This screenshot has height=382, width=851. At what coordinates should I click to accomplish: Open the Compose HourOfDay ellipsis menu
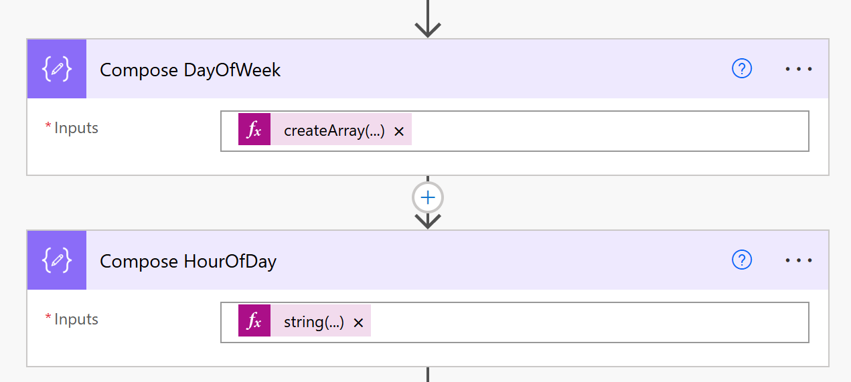798,260
